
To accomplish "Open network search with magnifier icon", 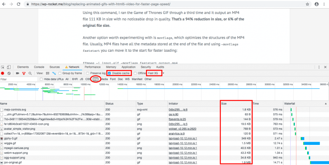I will click(29, 73).
